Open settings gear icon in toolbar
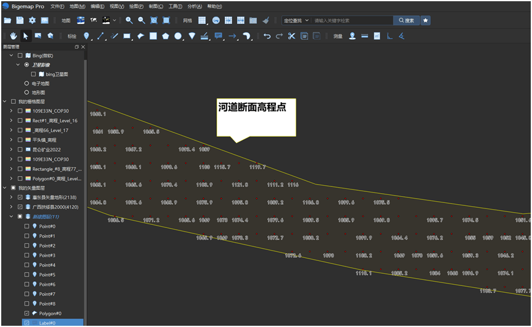This screenshot has width=532, height=327. pos(32,20)
